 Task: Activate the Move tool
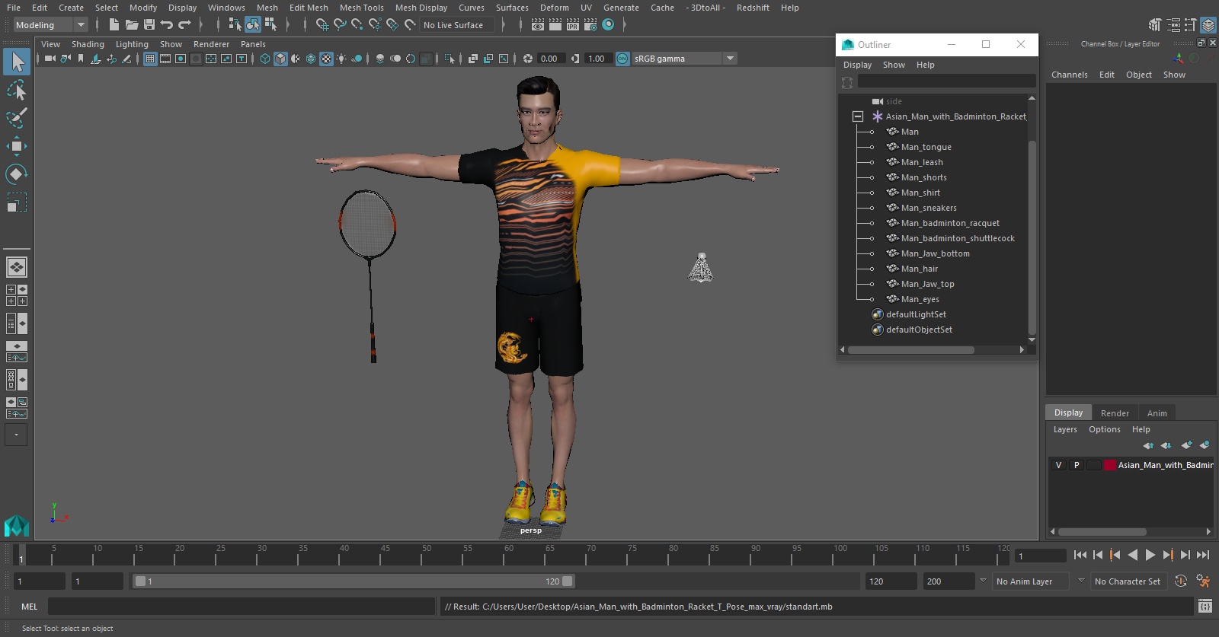[17, 146]
